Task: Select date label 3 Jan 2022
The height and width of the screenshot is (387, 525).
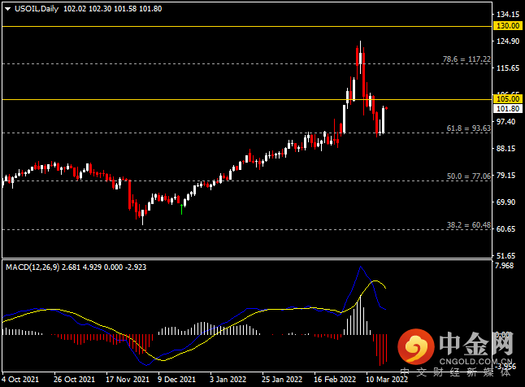Action: pos(228,380)
